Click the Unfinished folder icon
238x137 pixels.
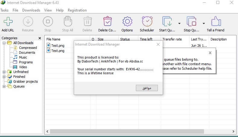10,72
